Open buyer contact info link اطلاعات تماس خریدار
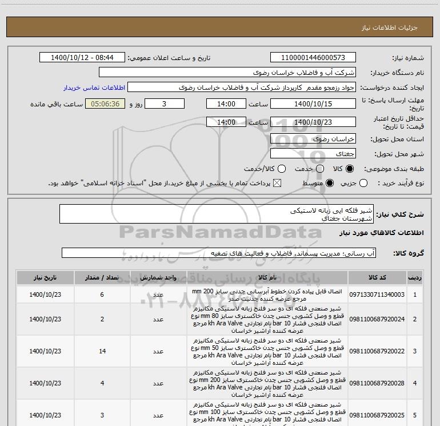Image resolution: width=440 pixels, height=426 pixels. 94,87
